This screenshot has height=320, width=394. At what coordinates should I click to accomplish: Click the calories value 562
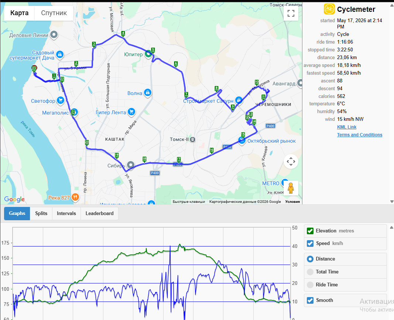click(x=341, y=96)
